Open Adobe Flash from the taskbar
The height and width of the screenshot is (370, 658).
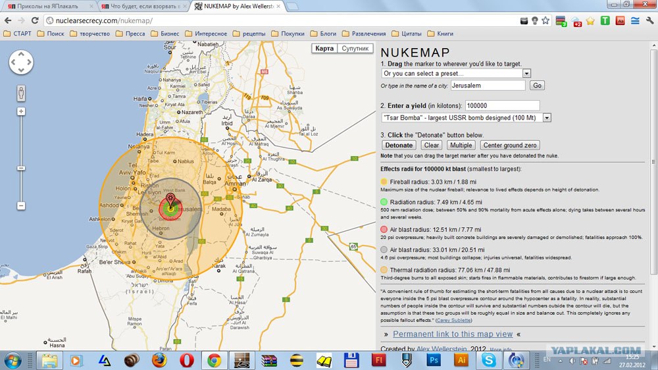coord(378,360)
